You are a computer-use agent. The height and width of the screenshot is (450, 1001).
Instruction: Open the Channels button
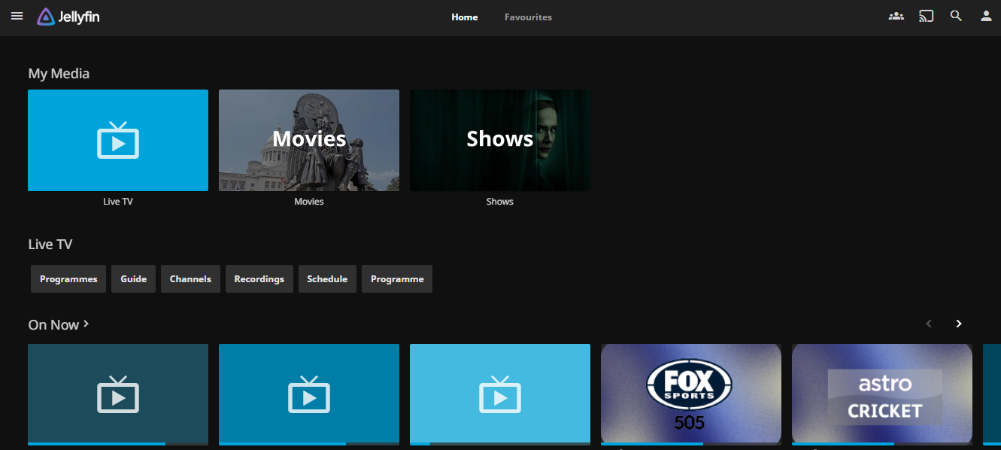(190, 278)
